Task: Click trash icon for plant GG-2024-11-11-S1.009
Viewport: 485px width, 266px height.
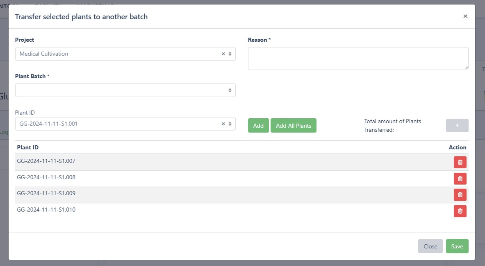Action: (x=460, y=195)
